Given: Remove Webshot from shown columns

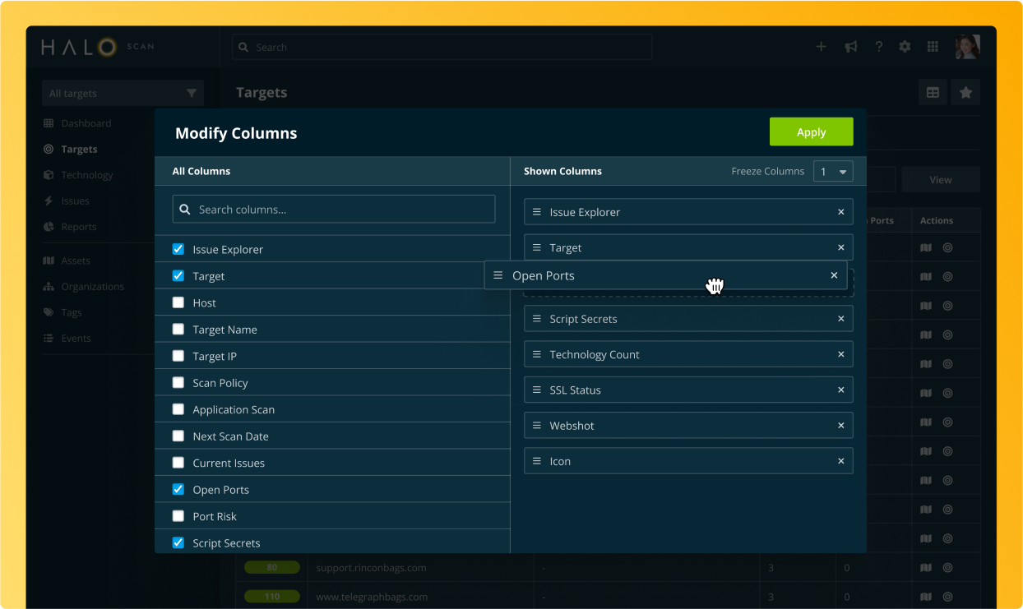Looking at the screenshot, I should (840, 426).
